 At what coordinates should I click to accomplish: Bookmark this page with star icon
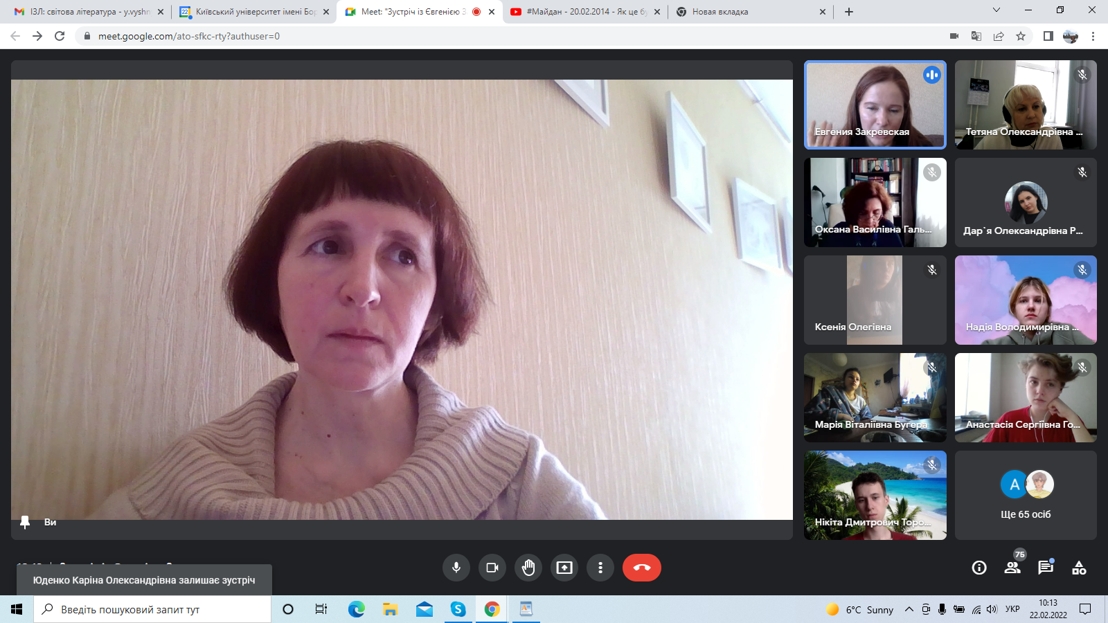1021,36
